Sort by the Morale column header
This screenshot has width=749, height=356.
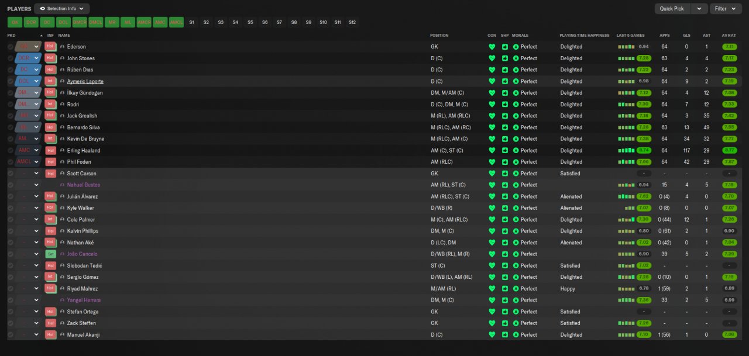[x=520, y=36]
